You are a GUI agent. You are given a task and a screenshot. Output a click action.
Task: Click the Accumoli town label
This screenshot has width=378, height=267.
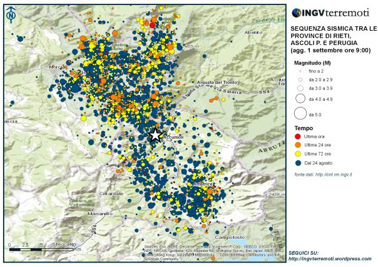click(171, 136)
